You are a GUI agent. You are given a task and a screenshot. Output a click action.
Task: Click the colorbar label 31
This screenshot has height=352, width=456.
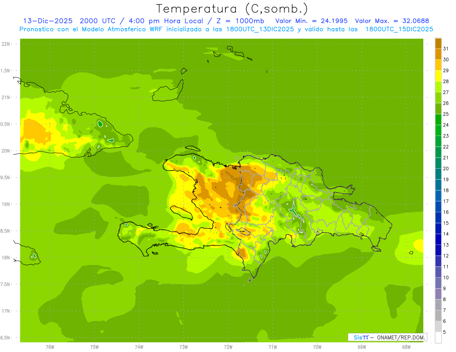[x=446, y=49]
